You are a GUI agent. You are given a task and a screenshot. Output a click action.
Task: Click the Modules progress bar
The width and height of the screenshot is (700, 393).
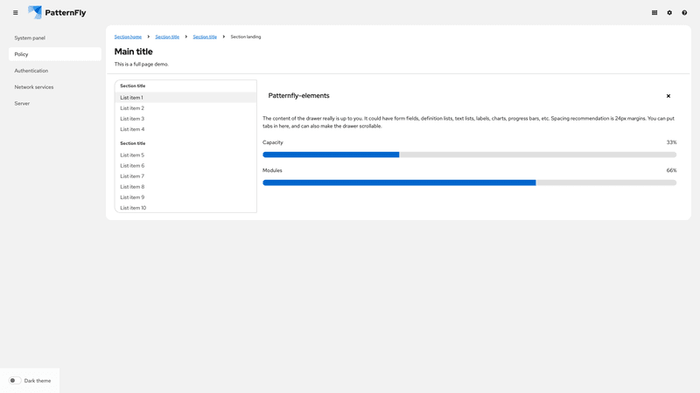469,183
